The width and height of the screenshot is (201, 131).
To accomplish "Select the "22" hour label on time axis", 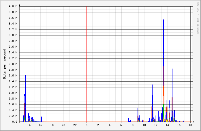I will pos(75,125).
